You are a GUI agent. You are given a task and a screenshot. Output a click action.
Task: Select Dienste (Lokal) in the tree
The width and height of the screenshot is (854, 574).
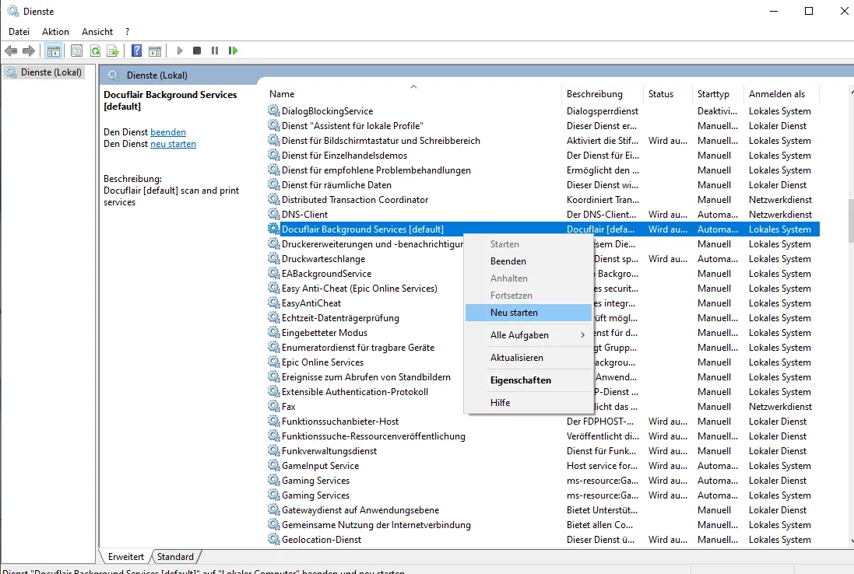51,72
